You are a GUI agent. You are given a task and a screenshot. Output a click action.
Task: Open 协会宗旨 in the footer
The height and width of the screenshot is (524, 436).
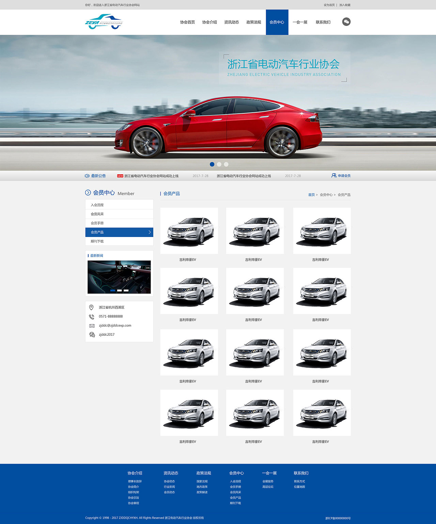click(134, 498)
